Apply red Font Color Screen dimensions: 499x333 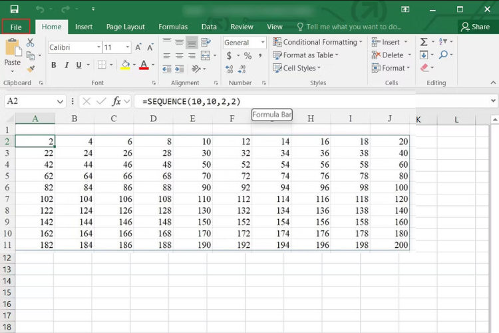(x=144, y=65)
